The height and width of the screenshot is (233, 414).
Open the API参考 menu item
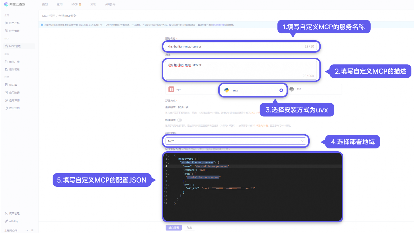tap(110, 4)
